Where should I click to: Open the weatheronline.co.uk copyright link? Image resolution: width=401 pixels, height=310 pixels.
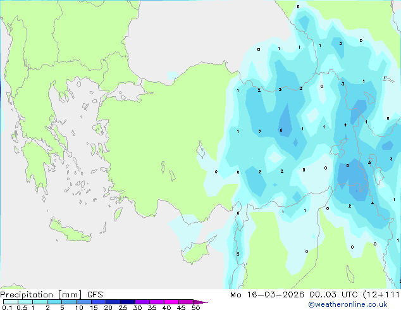348,304
